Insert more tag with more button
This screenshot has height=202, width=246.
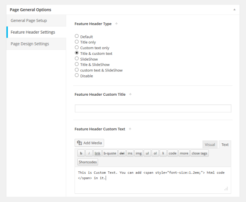184,153
